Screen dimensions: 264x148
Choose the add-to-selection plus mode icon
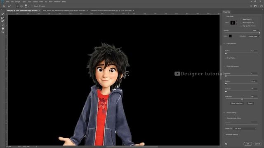[18, 6]
